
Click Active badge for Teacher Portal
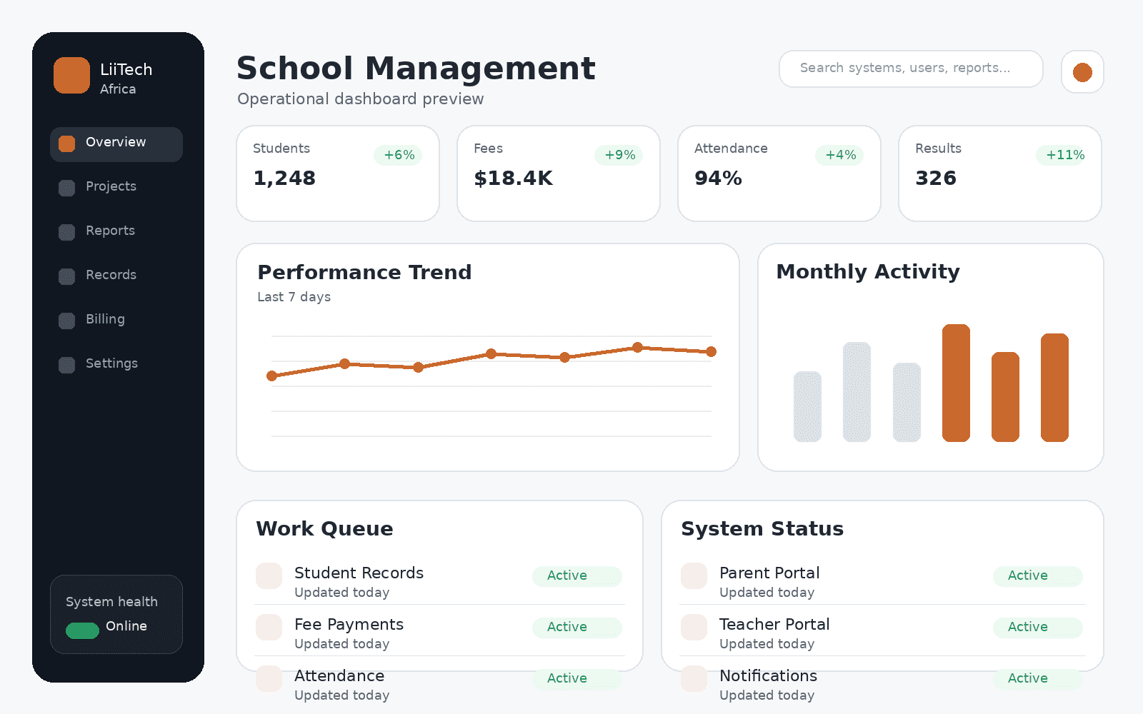point(1038,628)
